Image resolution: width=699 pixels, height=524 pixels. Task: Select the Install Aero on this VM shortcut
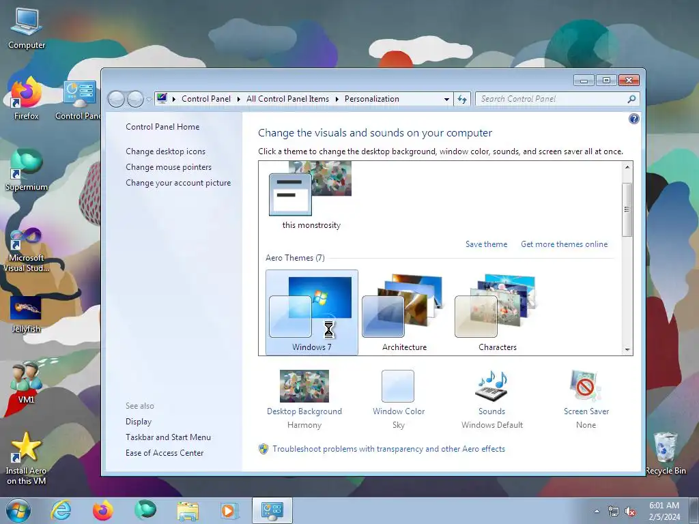pos(26,459)
